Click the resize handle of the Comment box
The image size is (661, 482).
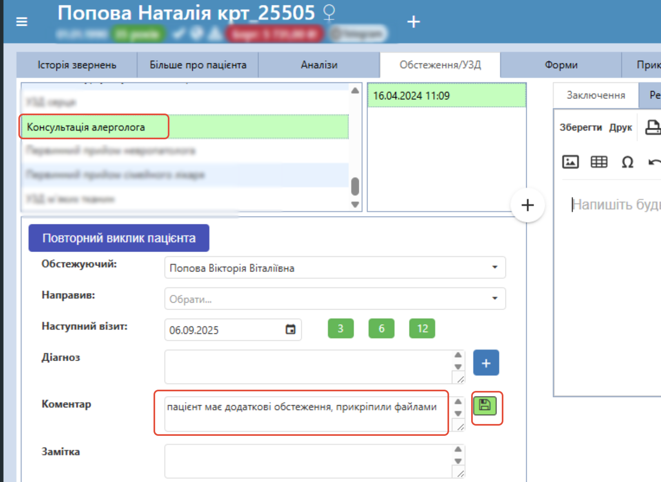460,427
